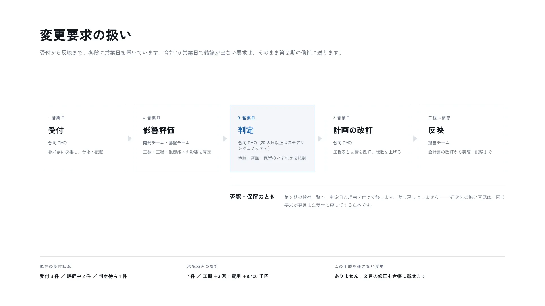Click '承認・否認・保留のいずれかを記録' description

[272, 158]
